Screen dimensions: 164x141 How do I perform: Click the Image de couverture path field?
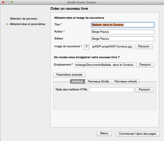pos(112,47)
